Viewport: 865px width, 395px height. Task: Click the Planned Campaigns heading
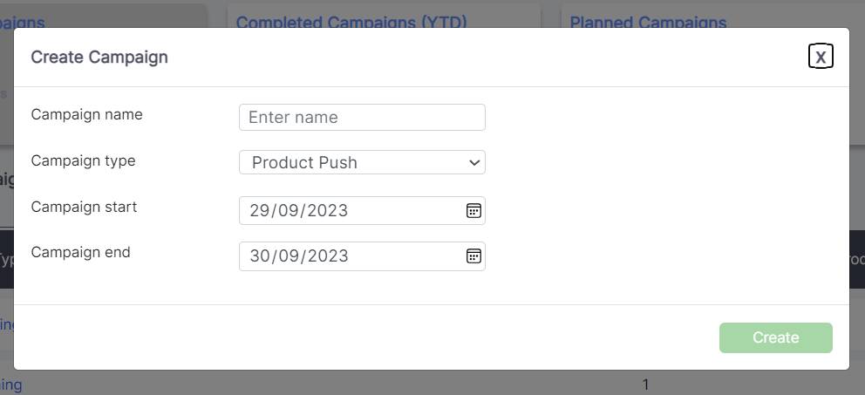point(648,22)
